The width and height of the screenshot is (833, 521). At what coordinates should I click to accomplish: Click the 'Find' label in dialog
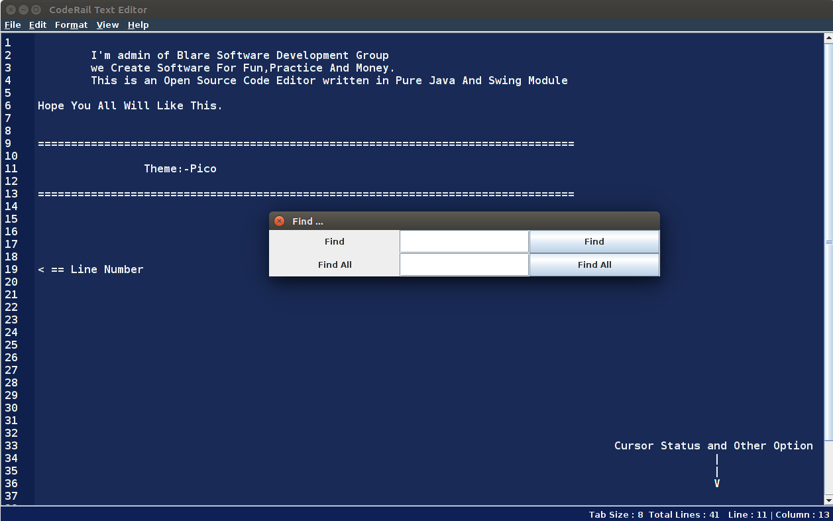pos(335,242)
